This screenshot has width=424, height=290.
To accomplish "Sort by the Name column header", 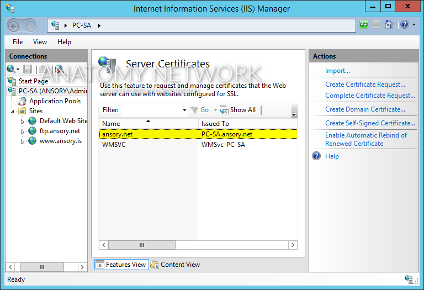I will pyautogui.click(x=149, y=124).
